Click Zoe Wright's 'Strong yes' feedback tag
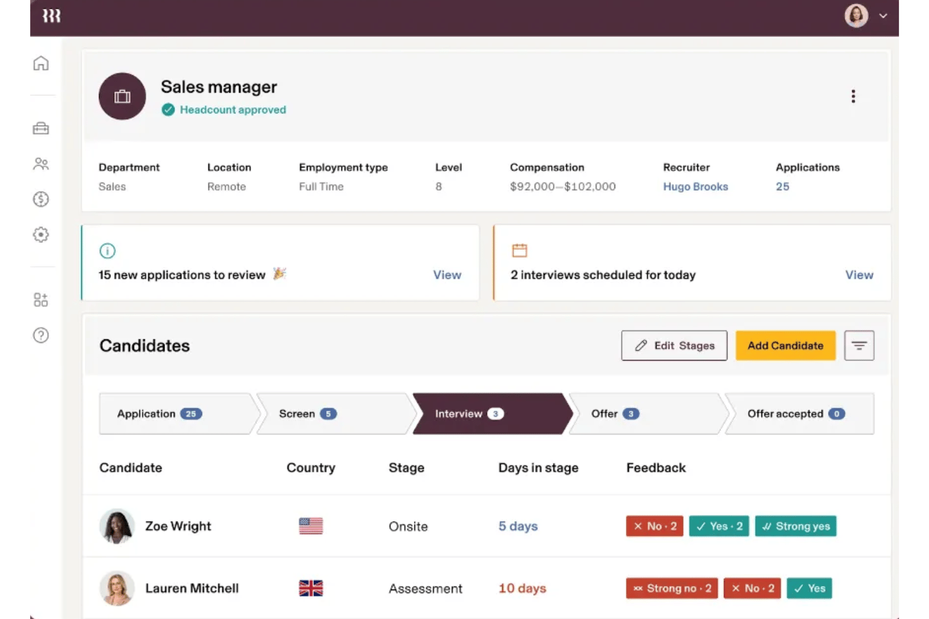 click(796, 526)
